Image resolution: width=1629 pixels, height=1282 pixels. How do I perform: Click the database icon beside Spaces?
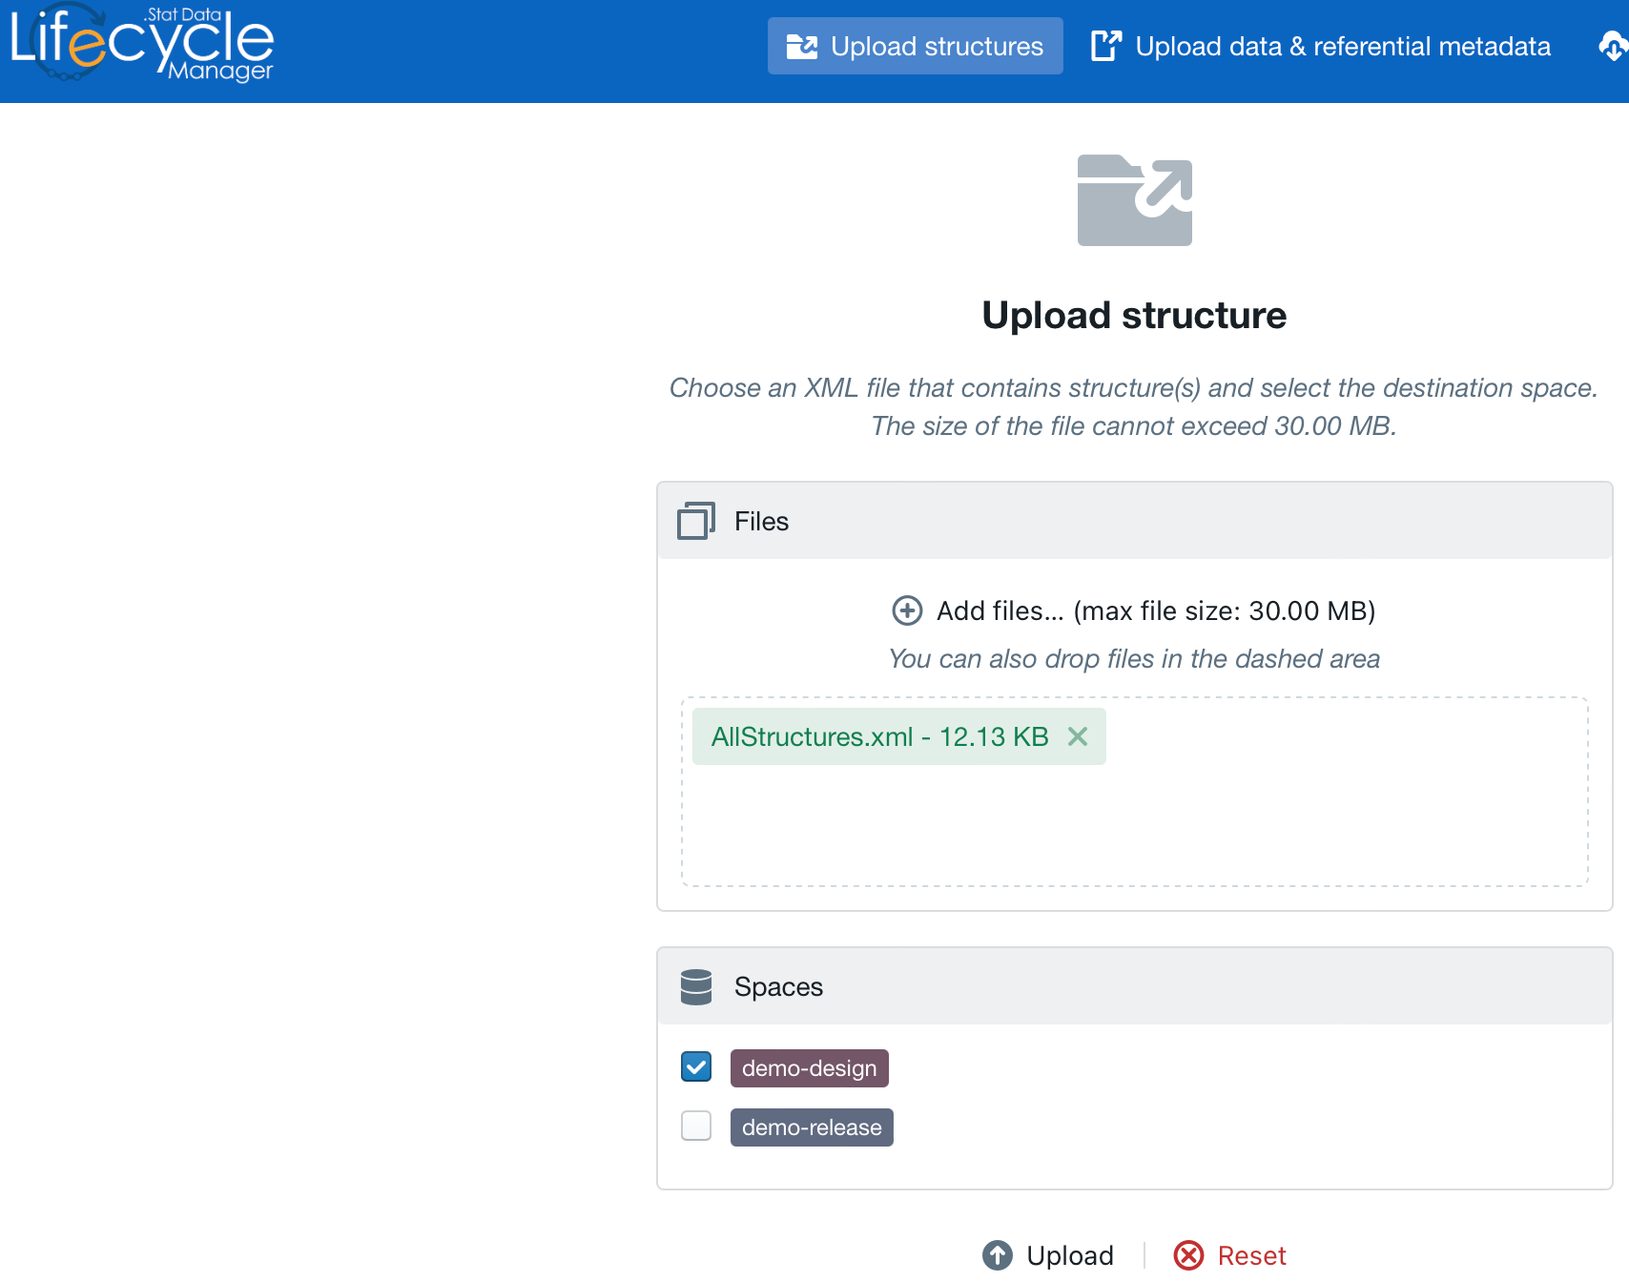point(695,987)
